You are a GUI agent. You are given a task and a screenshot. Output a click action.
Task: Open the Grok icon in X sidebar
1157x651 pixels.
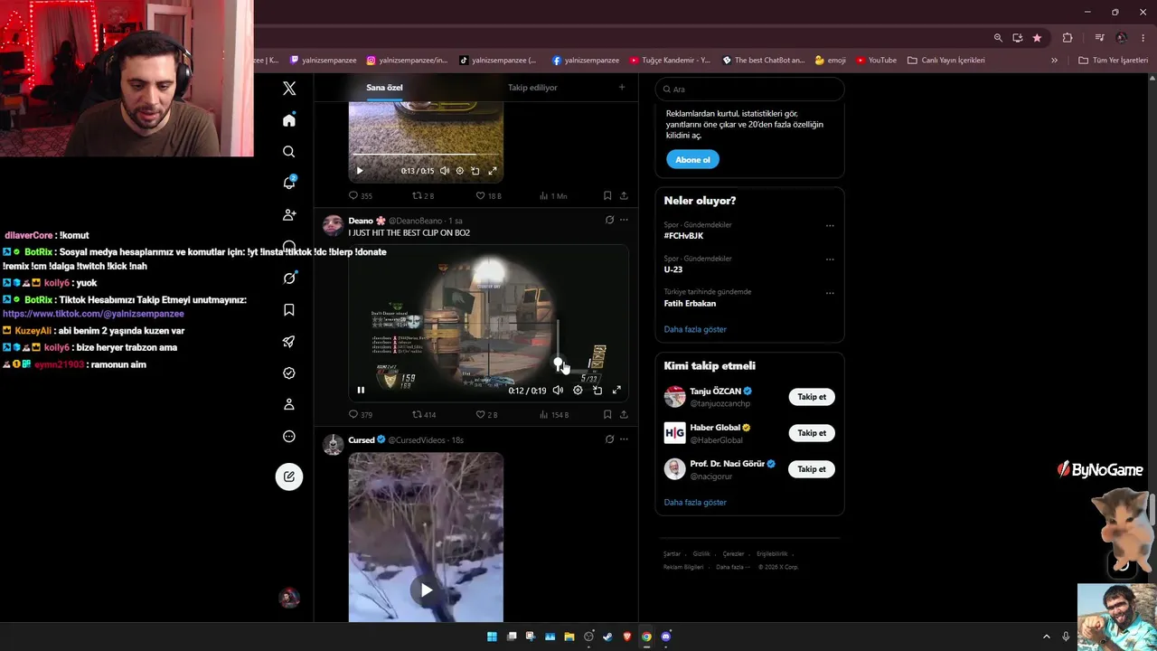(289, 278)
